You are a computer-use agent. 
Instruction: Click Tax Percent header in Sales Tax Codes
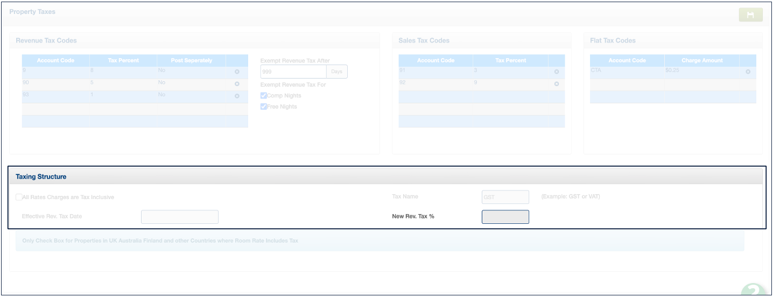click(510, 60)
